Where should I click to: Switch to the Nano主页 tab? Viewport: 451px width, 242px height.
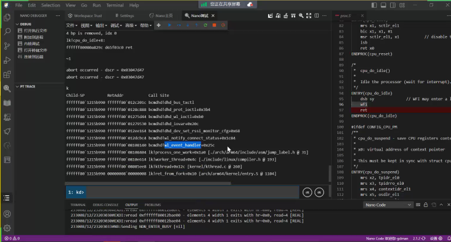(161, 16)
